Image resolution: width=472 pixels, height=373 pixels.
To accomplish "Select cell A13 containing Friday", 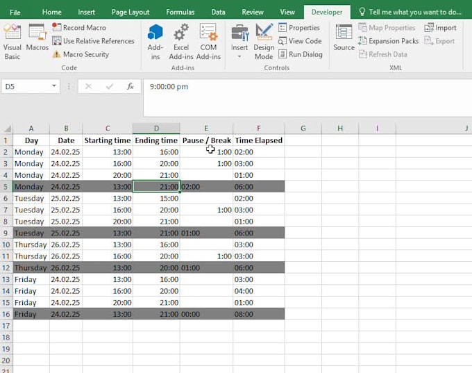I will click(x=31, y=279).
